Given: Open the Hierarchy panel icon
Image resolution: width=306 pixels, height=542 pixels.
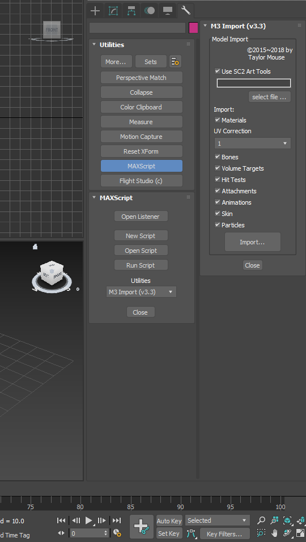Looking at the screenshot, I should (131, 11).
